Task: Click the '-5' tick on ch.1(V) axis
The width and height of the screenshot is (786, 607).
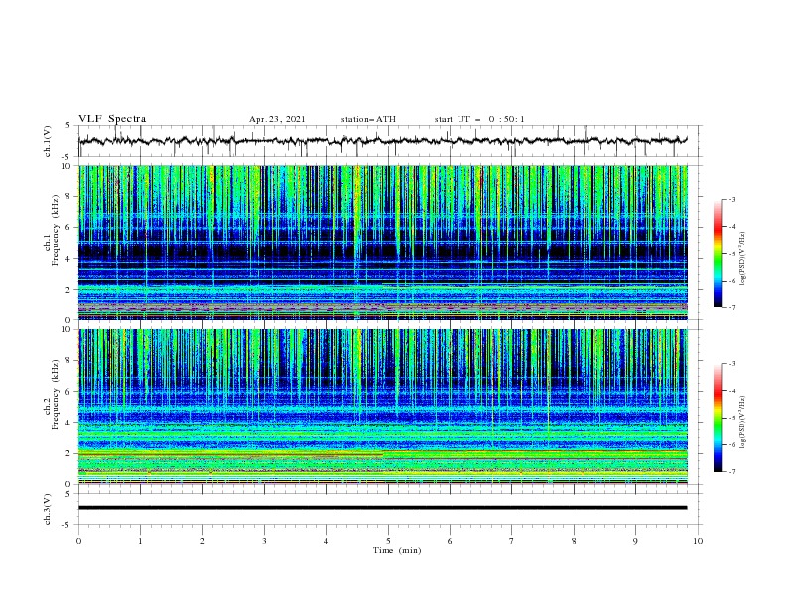Action: 67,157
